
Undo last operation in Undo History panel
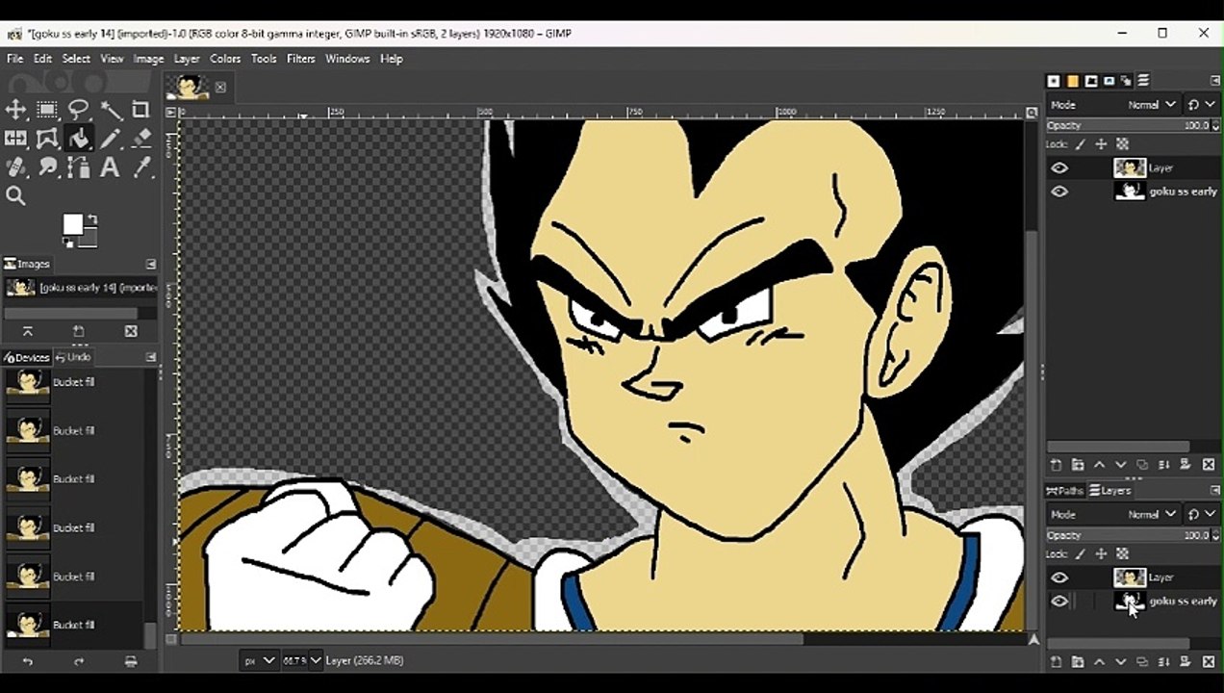pos(27,661)
